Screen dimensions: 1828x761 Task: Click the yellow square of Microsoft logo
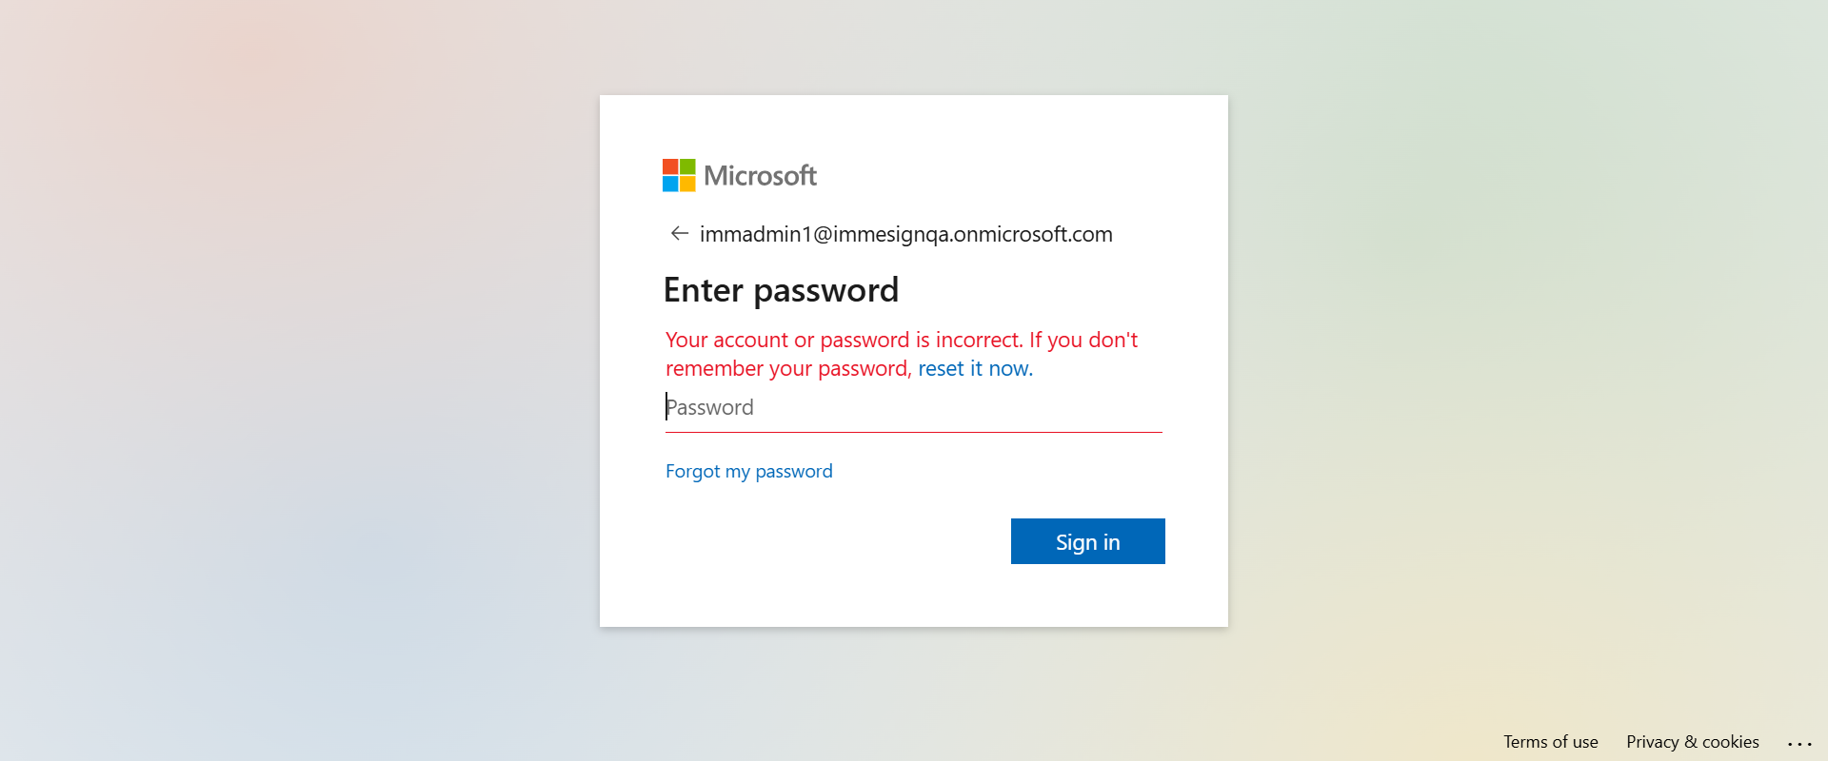click(x=687, y=184)
